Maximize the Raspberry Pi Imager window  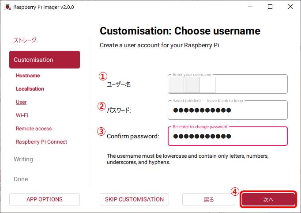click(x=270, y=7)
